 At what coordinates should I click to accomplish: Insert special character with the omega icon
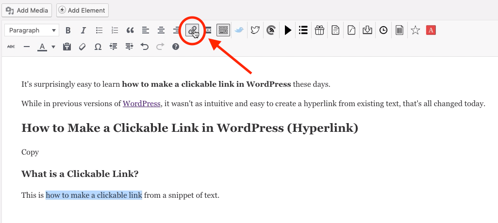click(x=98, y=47)
